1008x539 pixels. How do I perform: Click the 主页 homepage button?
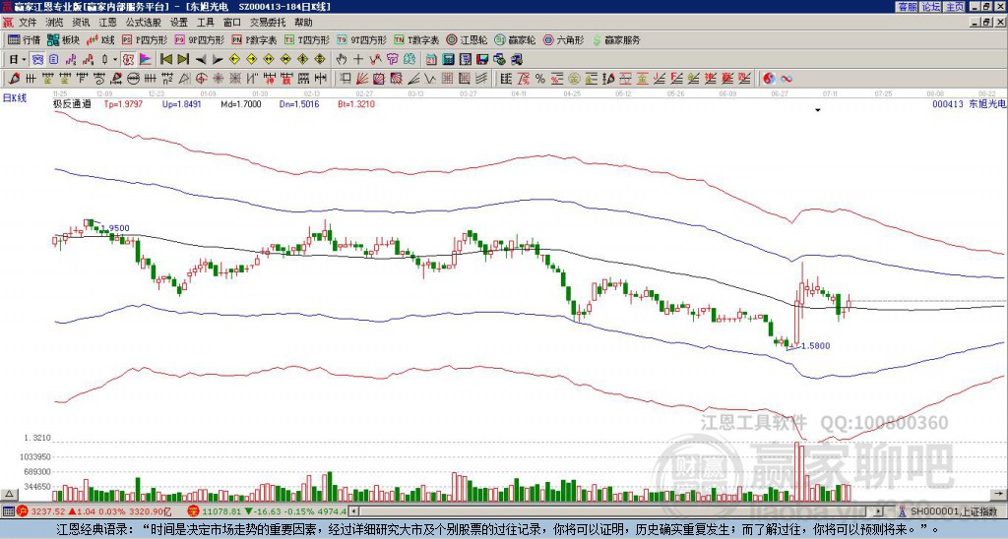pyautogui.click(x=955, y=7)
